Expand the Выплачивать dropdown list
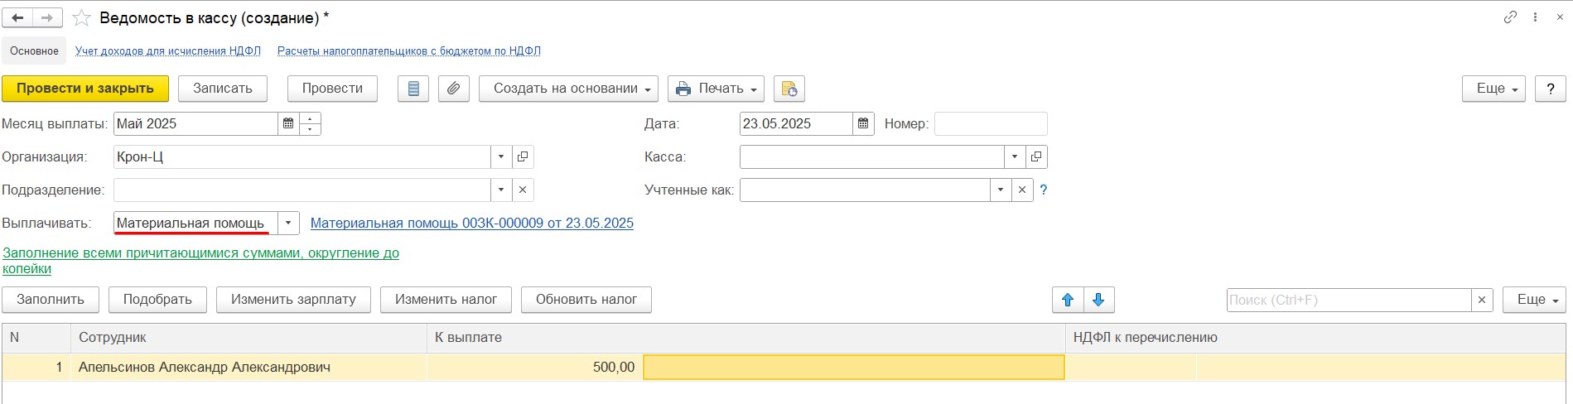The height and width of the screenshot is (404, 1573). pyautogui.click(x=288, y=223)
